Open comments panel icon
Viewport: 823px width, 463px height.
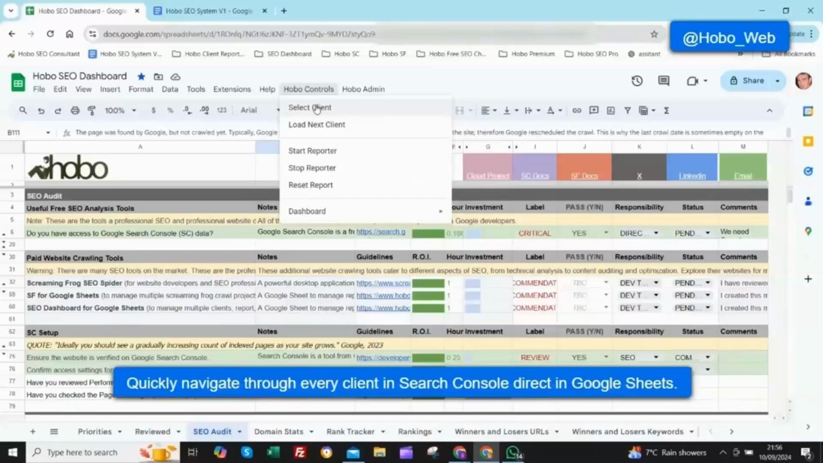click(664, 81)
